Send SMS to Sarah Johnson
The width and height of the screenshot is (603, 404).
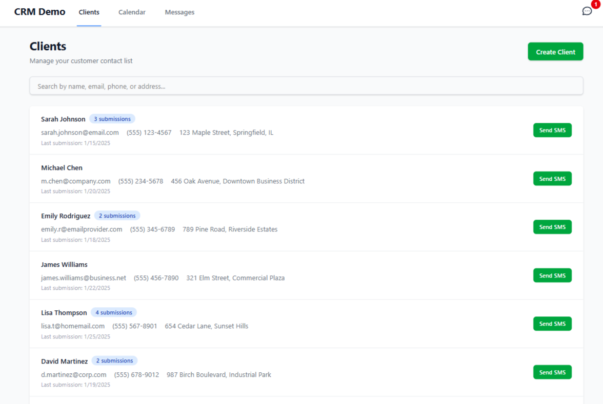point(552,130)
